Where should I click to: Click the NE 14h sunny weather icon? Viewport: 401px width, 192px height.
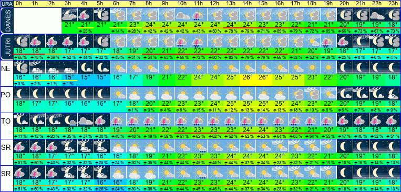(248, 67)
